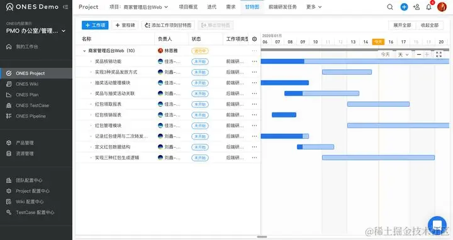Click the Gantt bar for 实现3种奖品发放方式
453x240 pixels.
[x=347, y=72]
